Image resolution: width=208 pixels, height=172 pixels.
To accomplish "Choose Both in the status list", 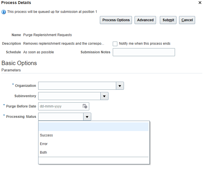I will (x=44, y=153).
